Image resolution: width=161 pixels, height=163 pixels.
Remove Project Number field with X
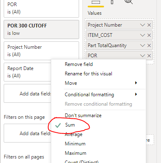149,25
